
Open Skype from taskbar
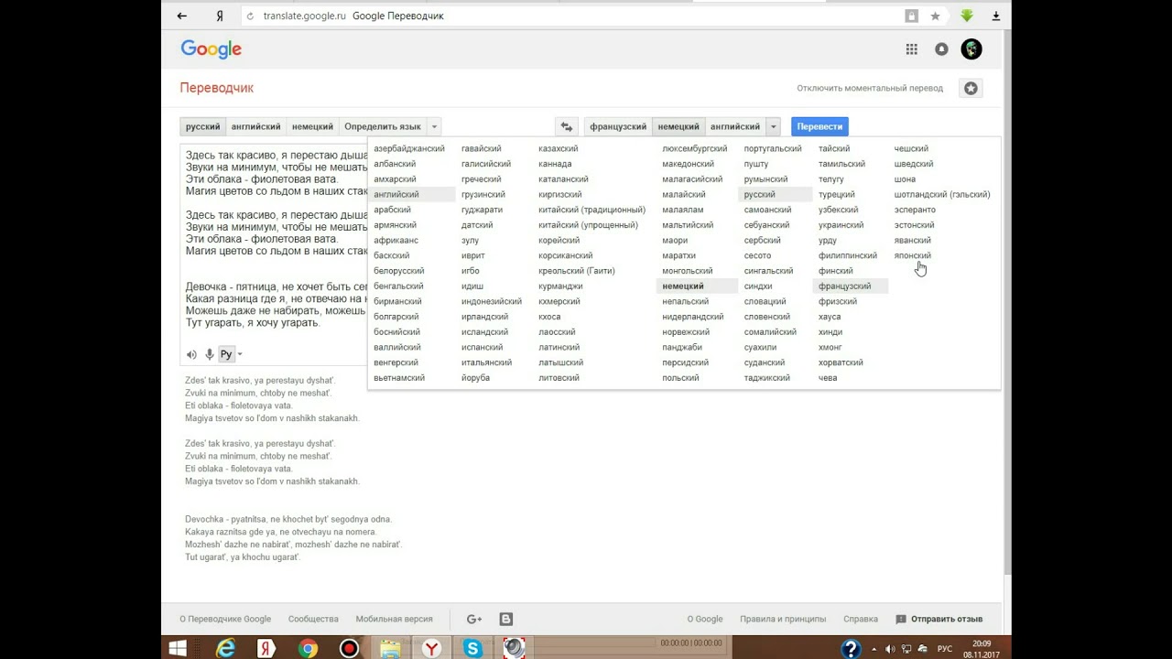472,648
